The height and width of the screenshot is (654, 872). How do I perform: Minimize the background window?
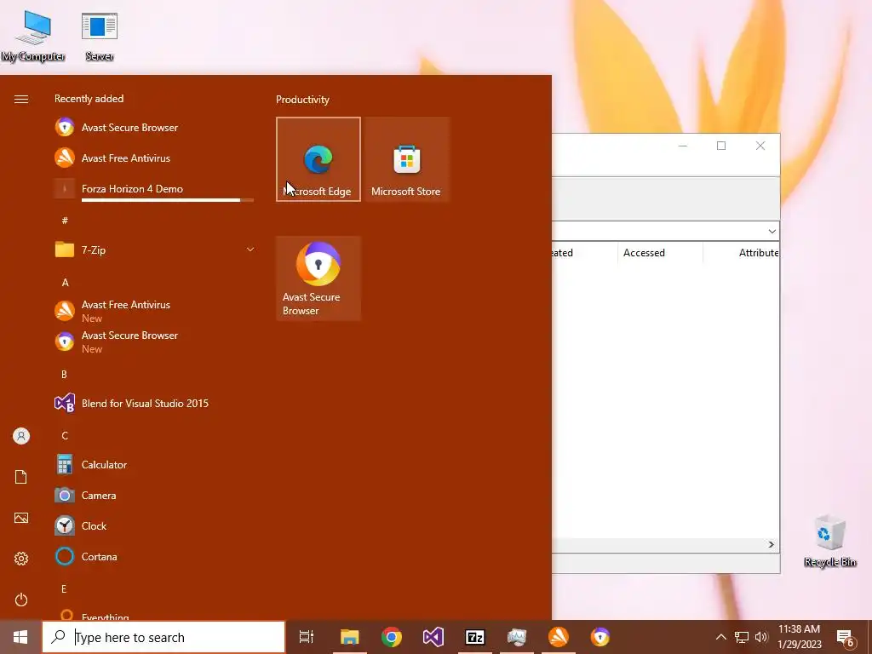[x=683, y=146]
